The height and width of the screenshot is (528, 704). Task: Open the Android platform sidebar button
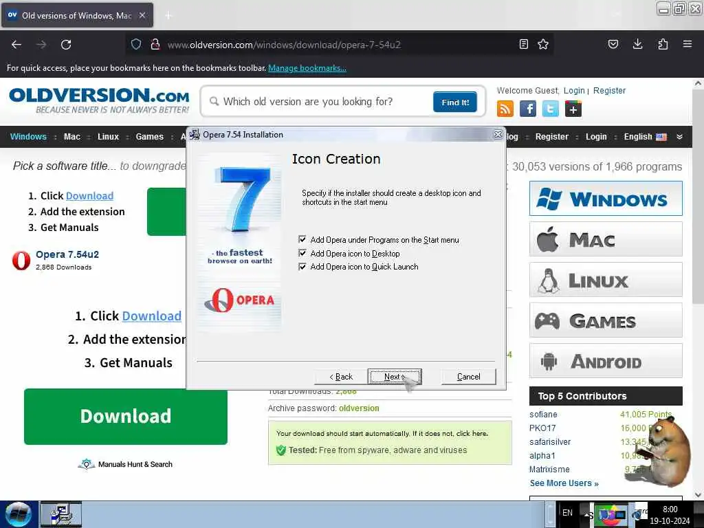coord(606,361)
